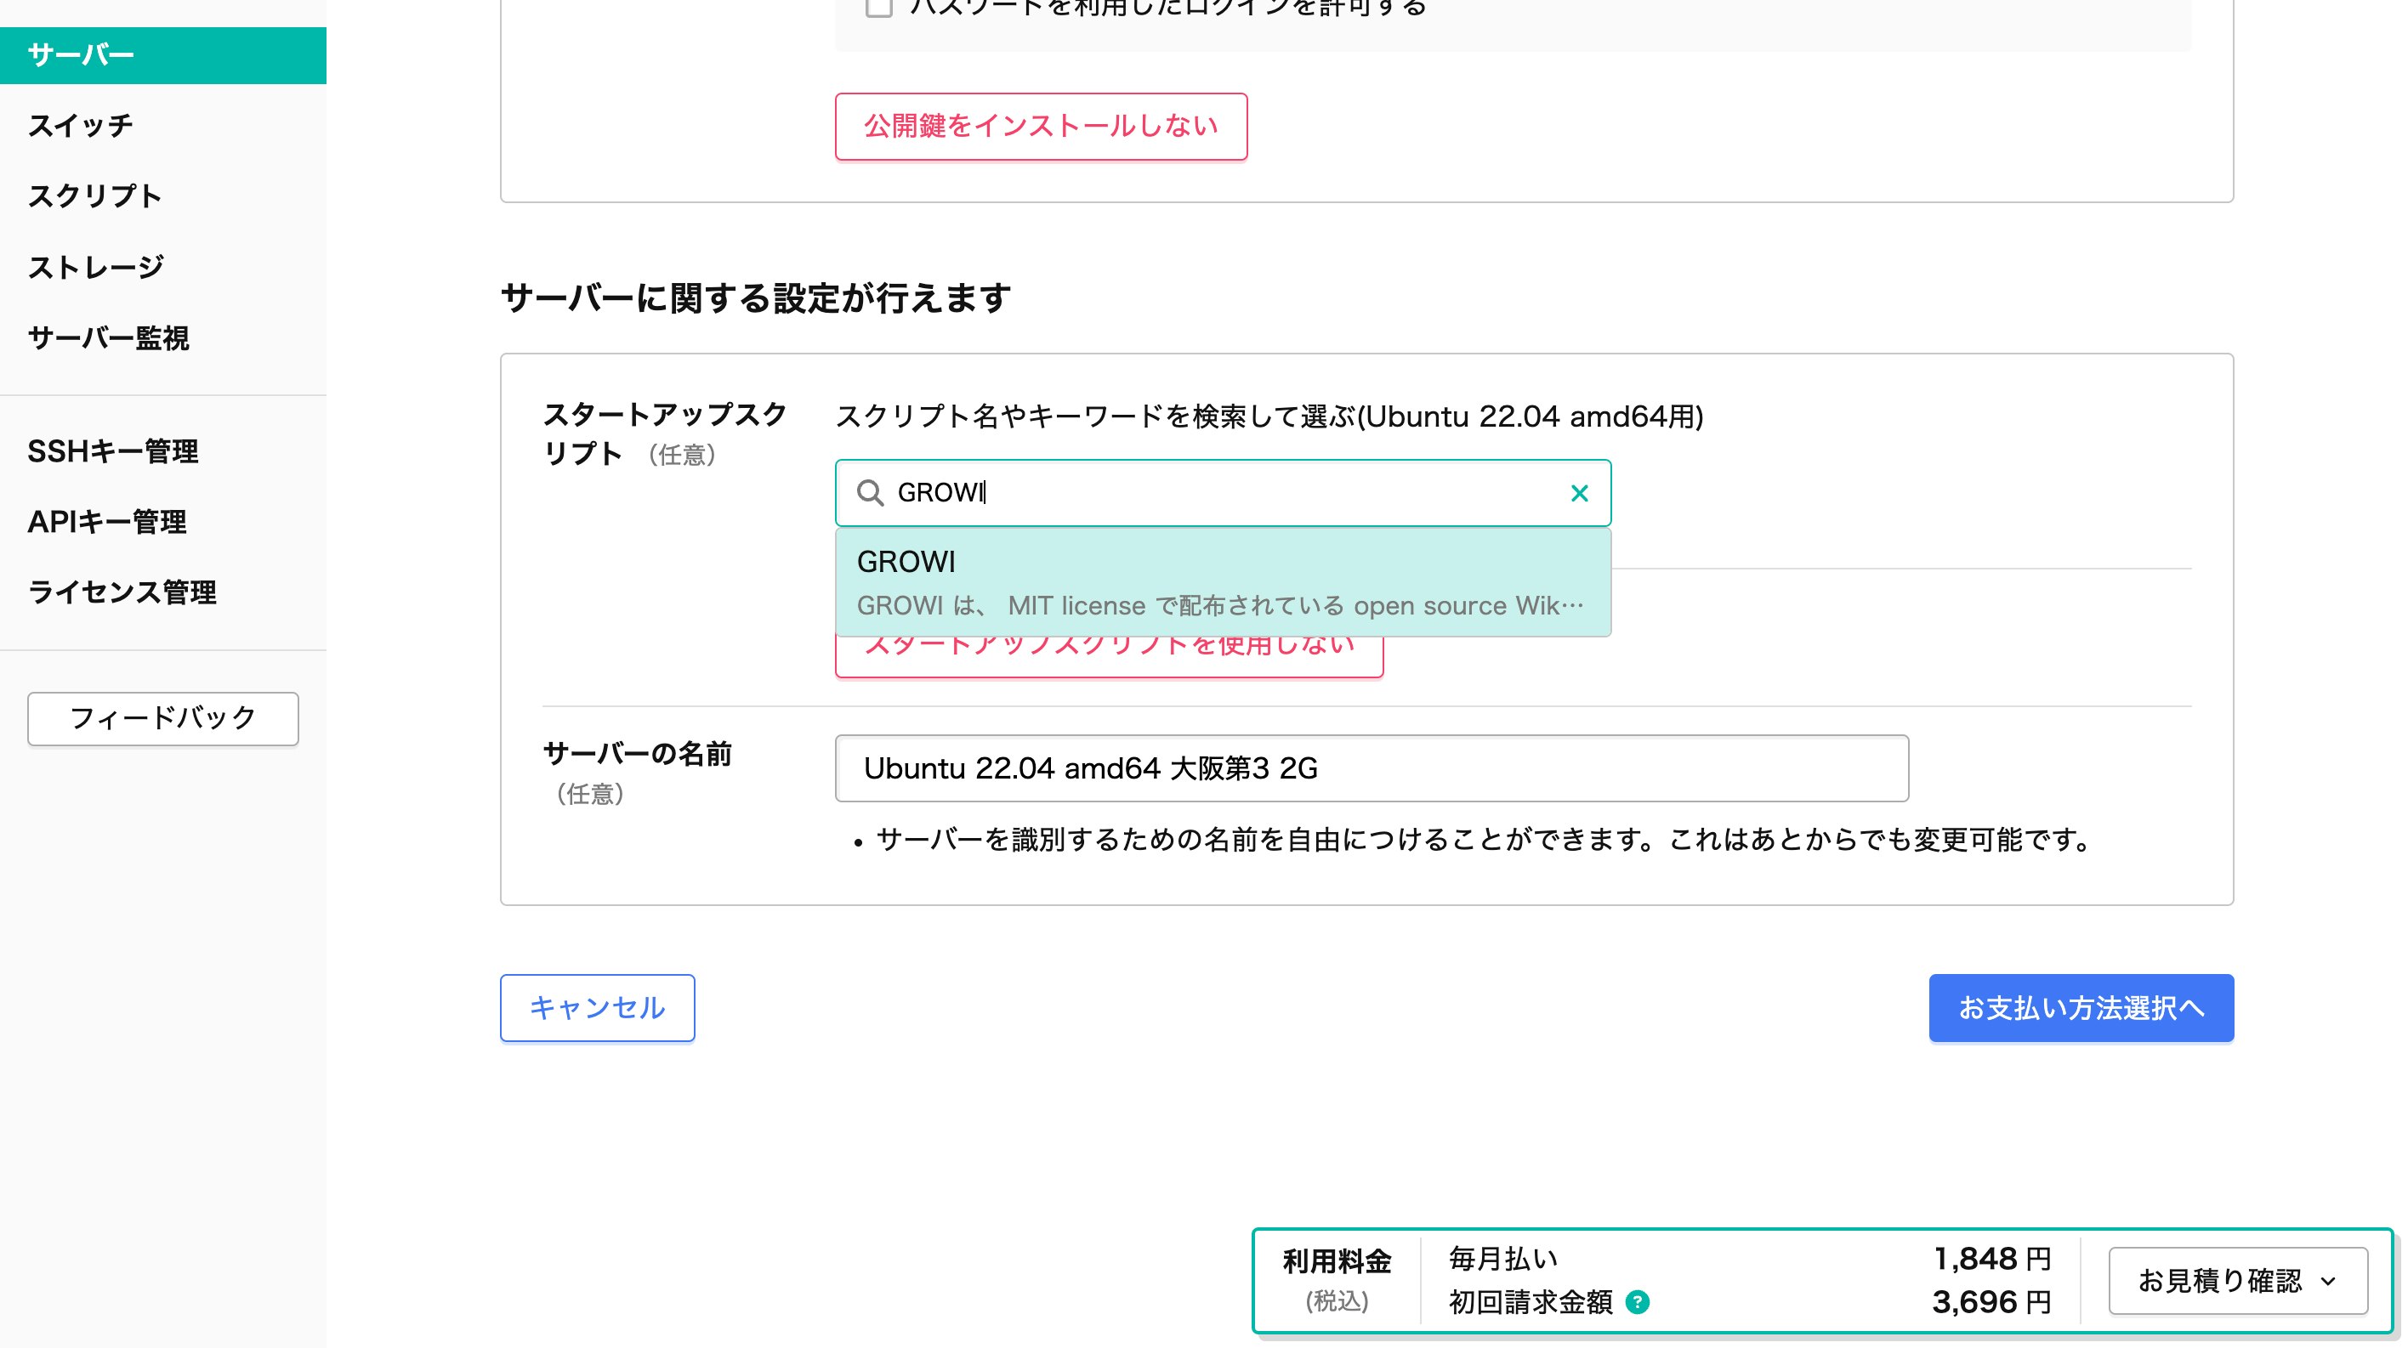2408x1348 pixels.
Task: Expand the お見積り確認 dropdown
Action: click(x=2238, y=1281)
